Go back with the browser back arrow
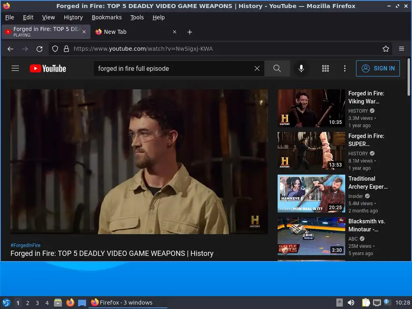Image resolution: width=412 pixels, height=309 pixels. [10, 49]
